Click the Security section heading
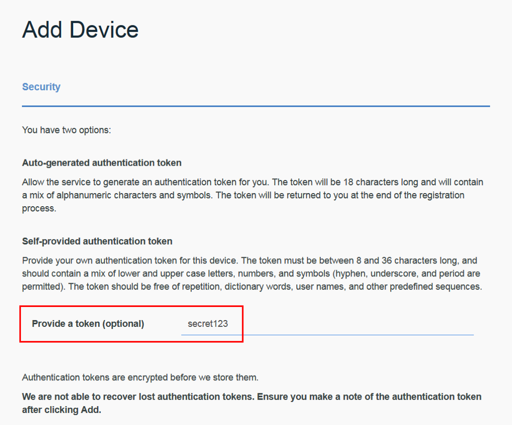The width and height of the screenshot is (512, 425). click(x=41, y=87)
